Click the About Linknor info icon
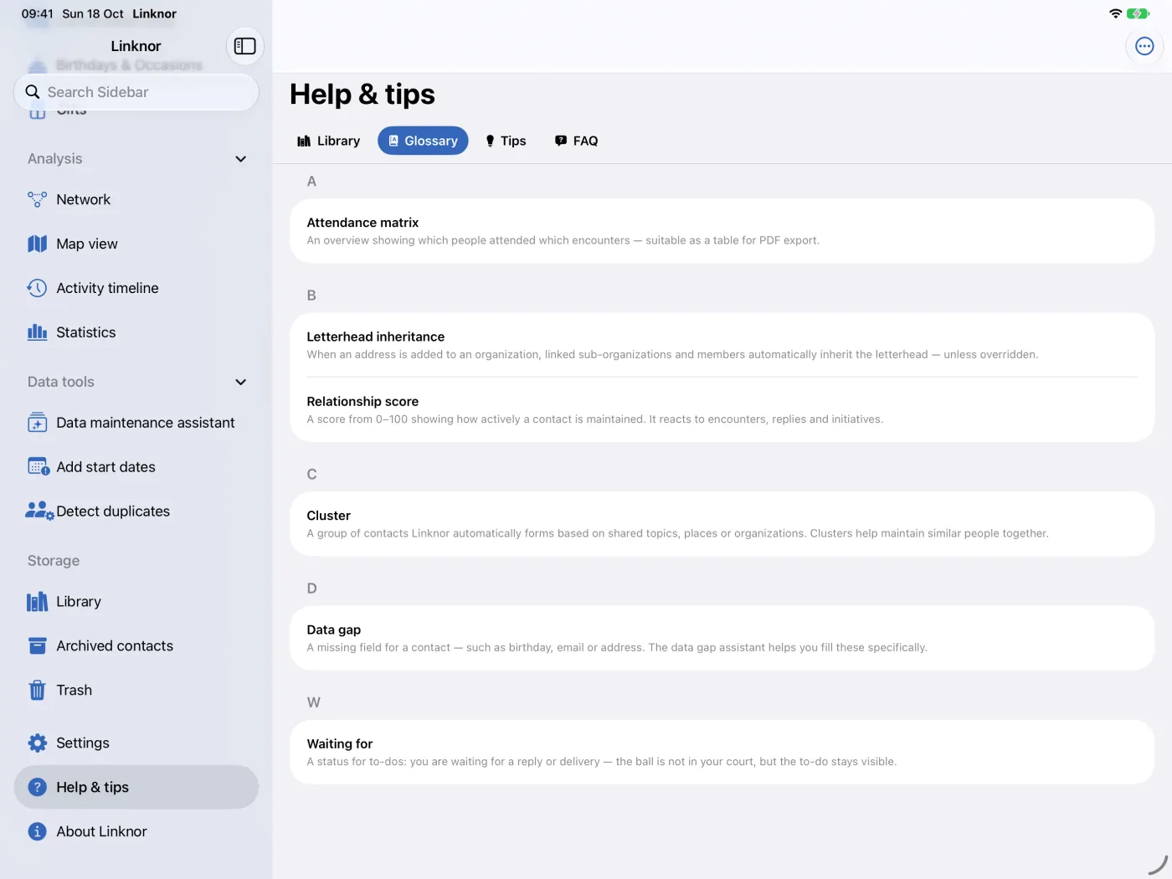This screenshot has width=1172, height=879. coord(37,831)
